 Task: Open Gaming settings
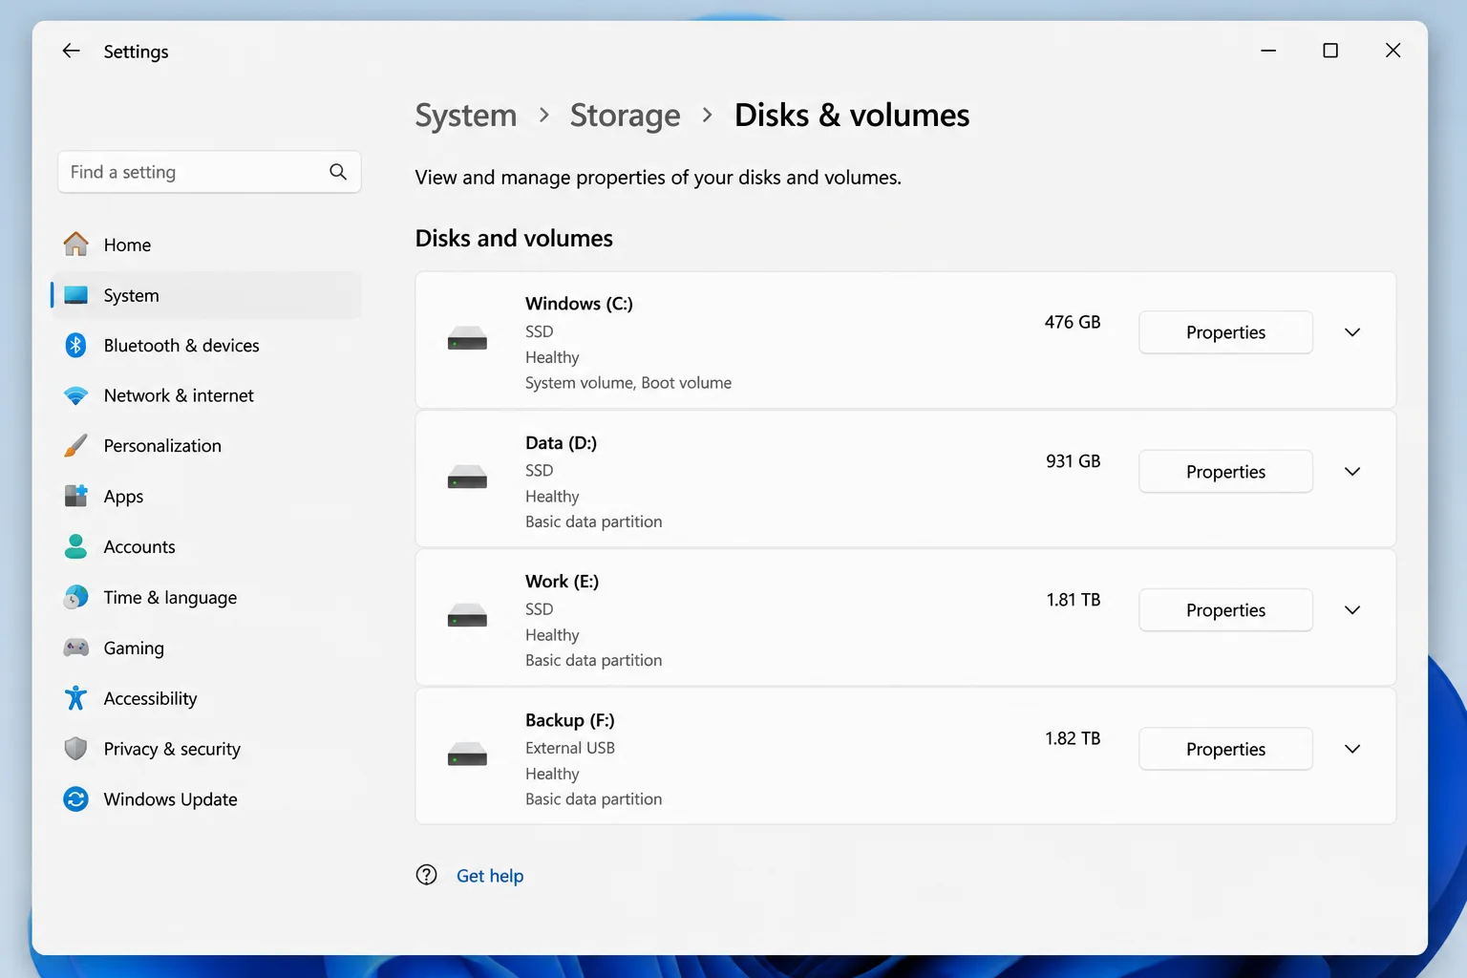point(206,648)
